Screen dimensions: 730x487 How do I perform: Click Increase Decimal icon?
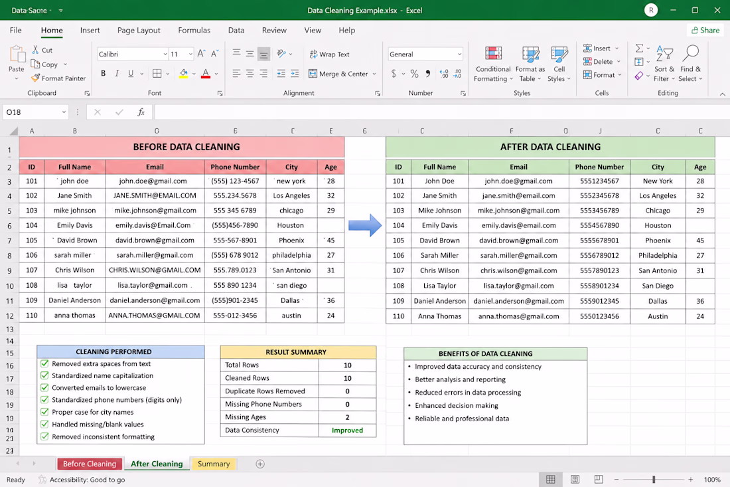click(x=444, y=74)
